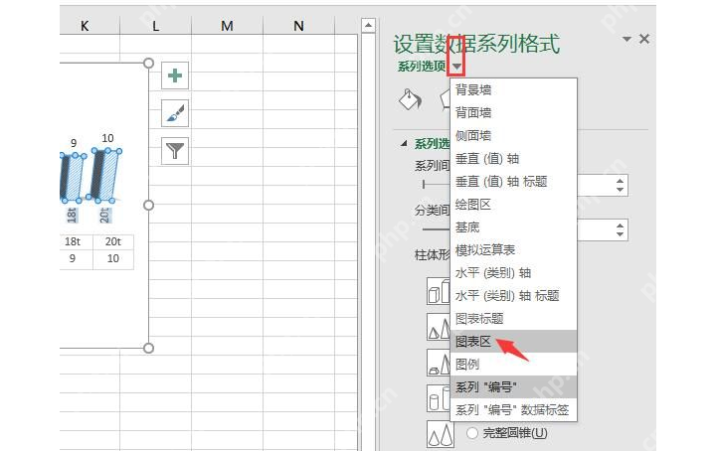
Task: Select 基底 in the element list
Action: click(x=513, y=227)
